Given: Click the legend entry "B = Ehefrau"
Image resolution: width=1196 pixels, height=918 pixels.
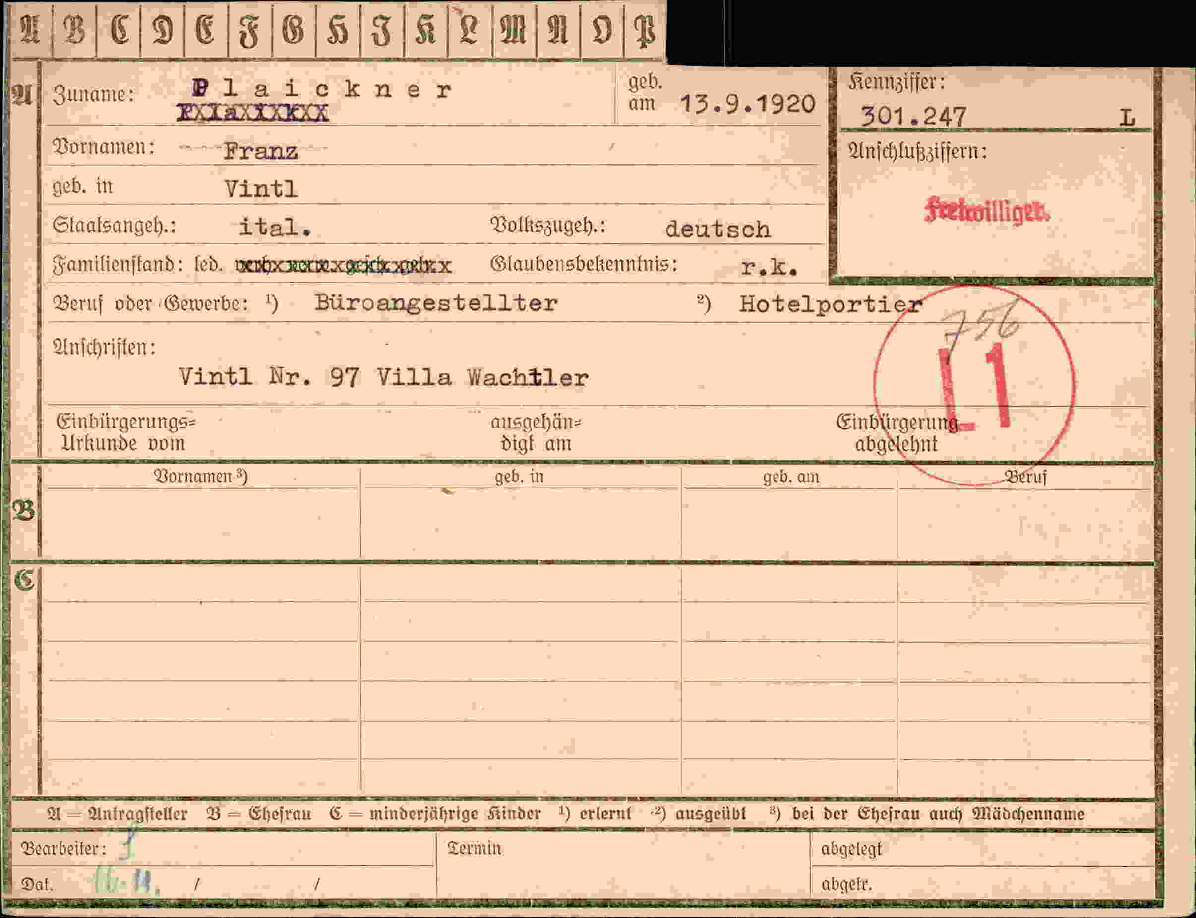Looking at the screenshot, I should pyautogui.click(x=259, y=814).
